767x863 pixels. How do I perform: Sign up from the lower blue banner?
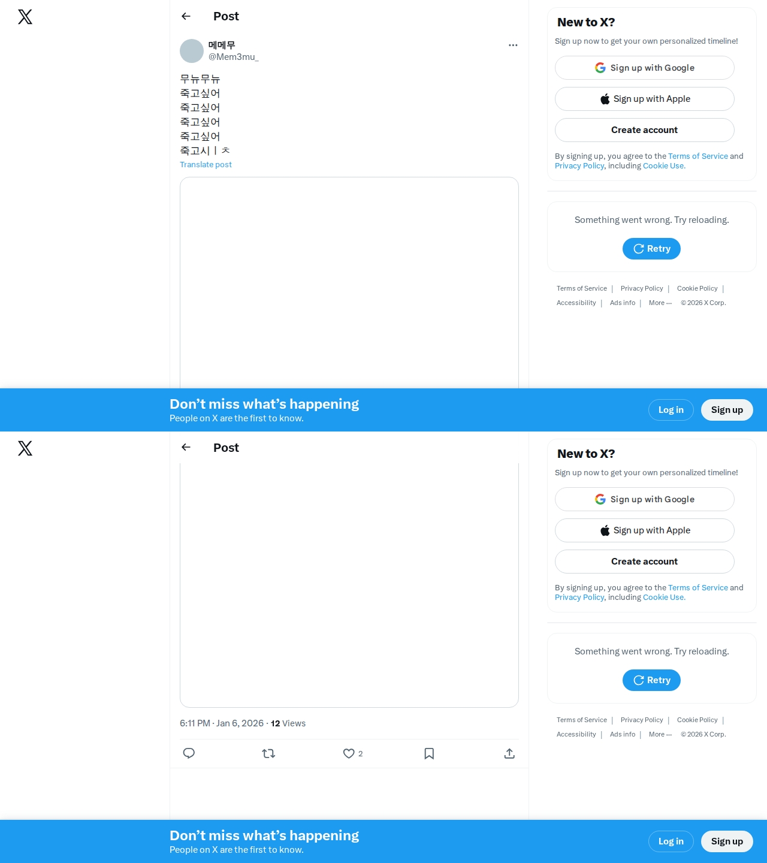pyautogui.click(x=727, y=841)
